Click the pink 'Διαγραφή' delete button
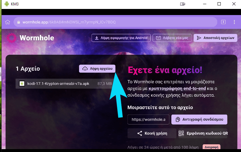241x152 pixels. [x=211, y=147]
